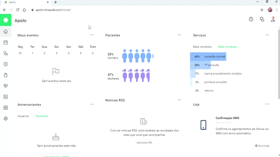Bookmark page with the star icon
Screen dimensions: 280x157
262,10
